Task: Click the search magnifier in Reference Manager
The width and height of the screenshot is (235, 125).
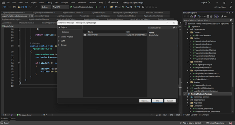Action: (x=174, y=28)
